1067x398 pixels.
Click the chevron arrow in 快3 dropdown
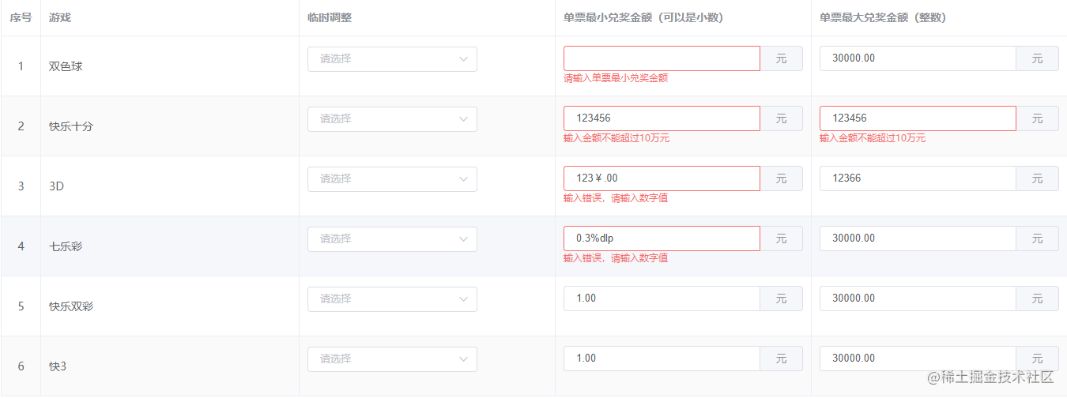(463, 359)
